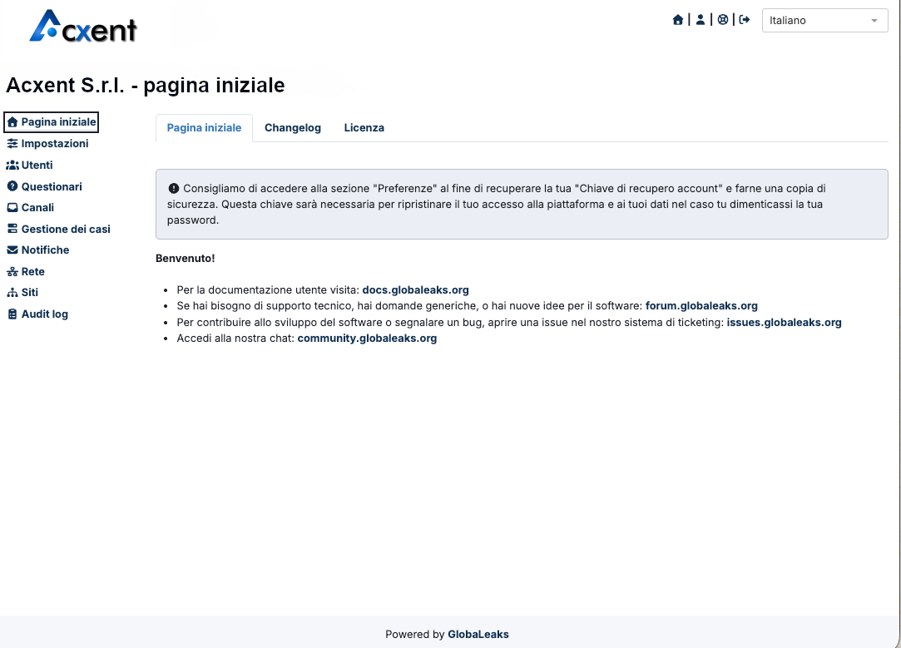Open the Italiano language dropdown
The image size is (901, 648).
[824, 21]
